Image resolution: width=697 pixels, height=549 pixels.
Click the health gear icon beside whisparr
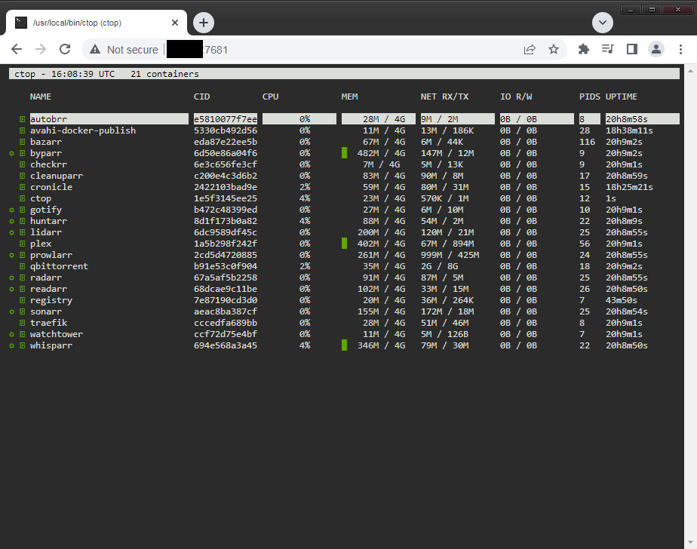pos(12,345)
